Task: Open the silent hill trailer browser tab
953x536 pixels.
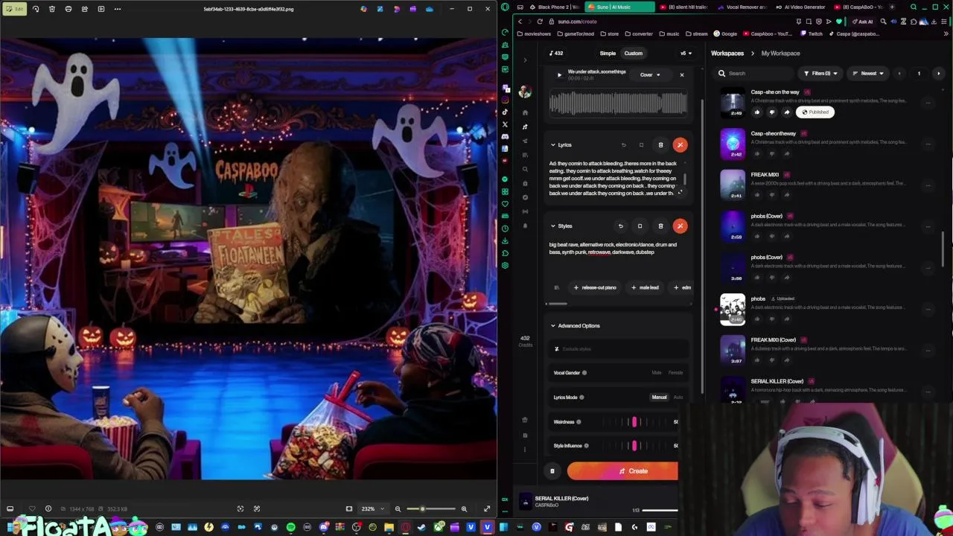Action: (x=683, y=7)
